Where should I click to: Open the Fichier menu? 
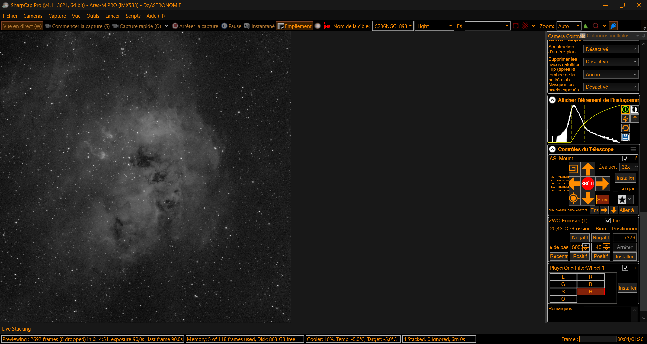click(10, 16)
